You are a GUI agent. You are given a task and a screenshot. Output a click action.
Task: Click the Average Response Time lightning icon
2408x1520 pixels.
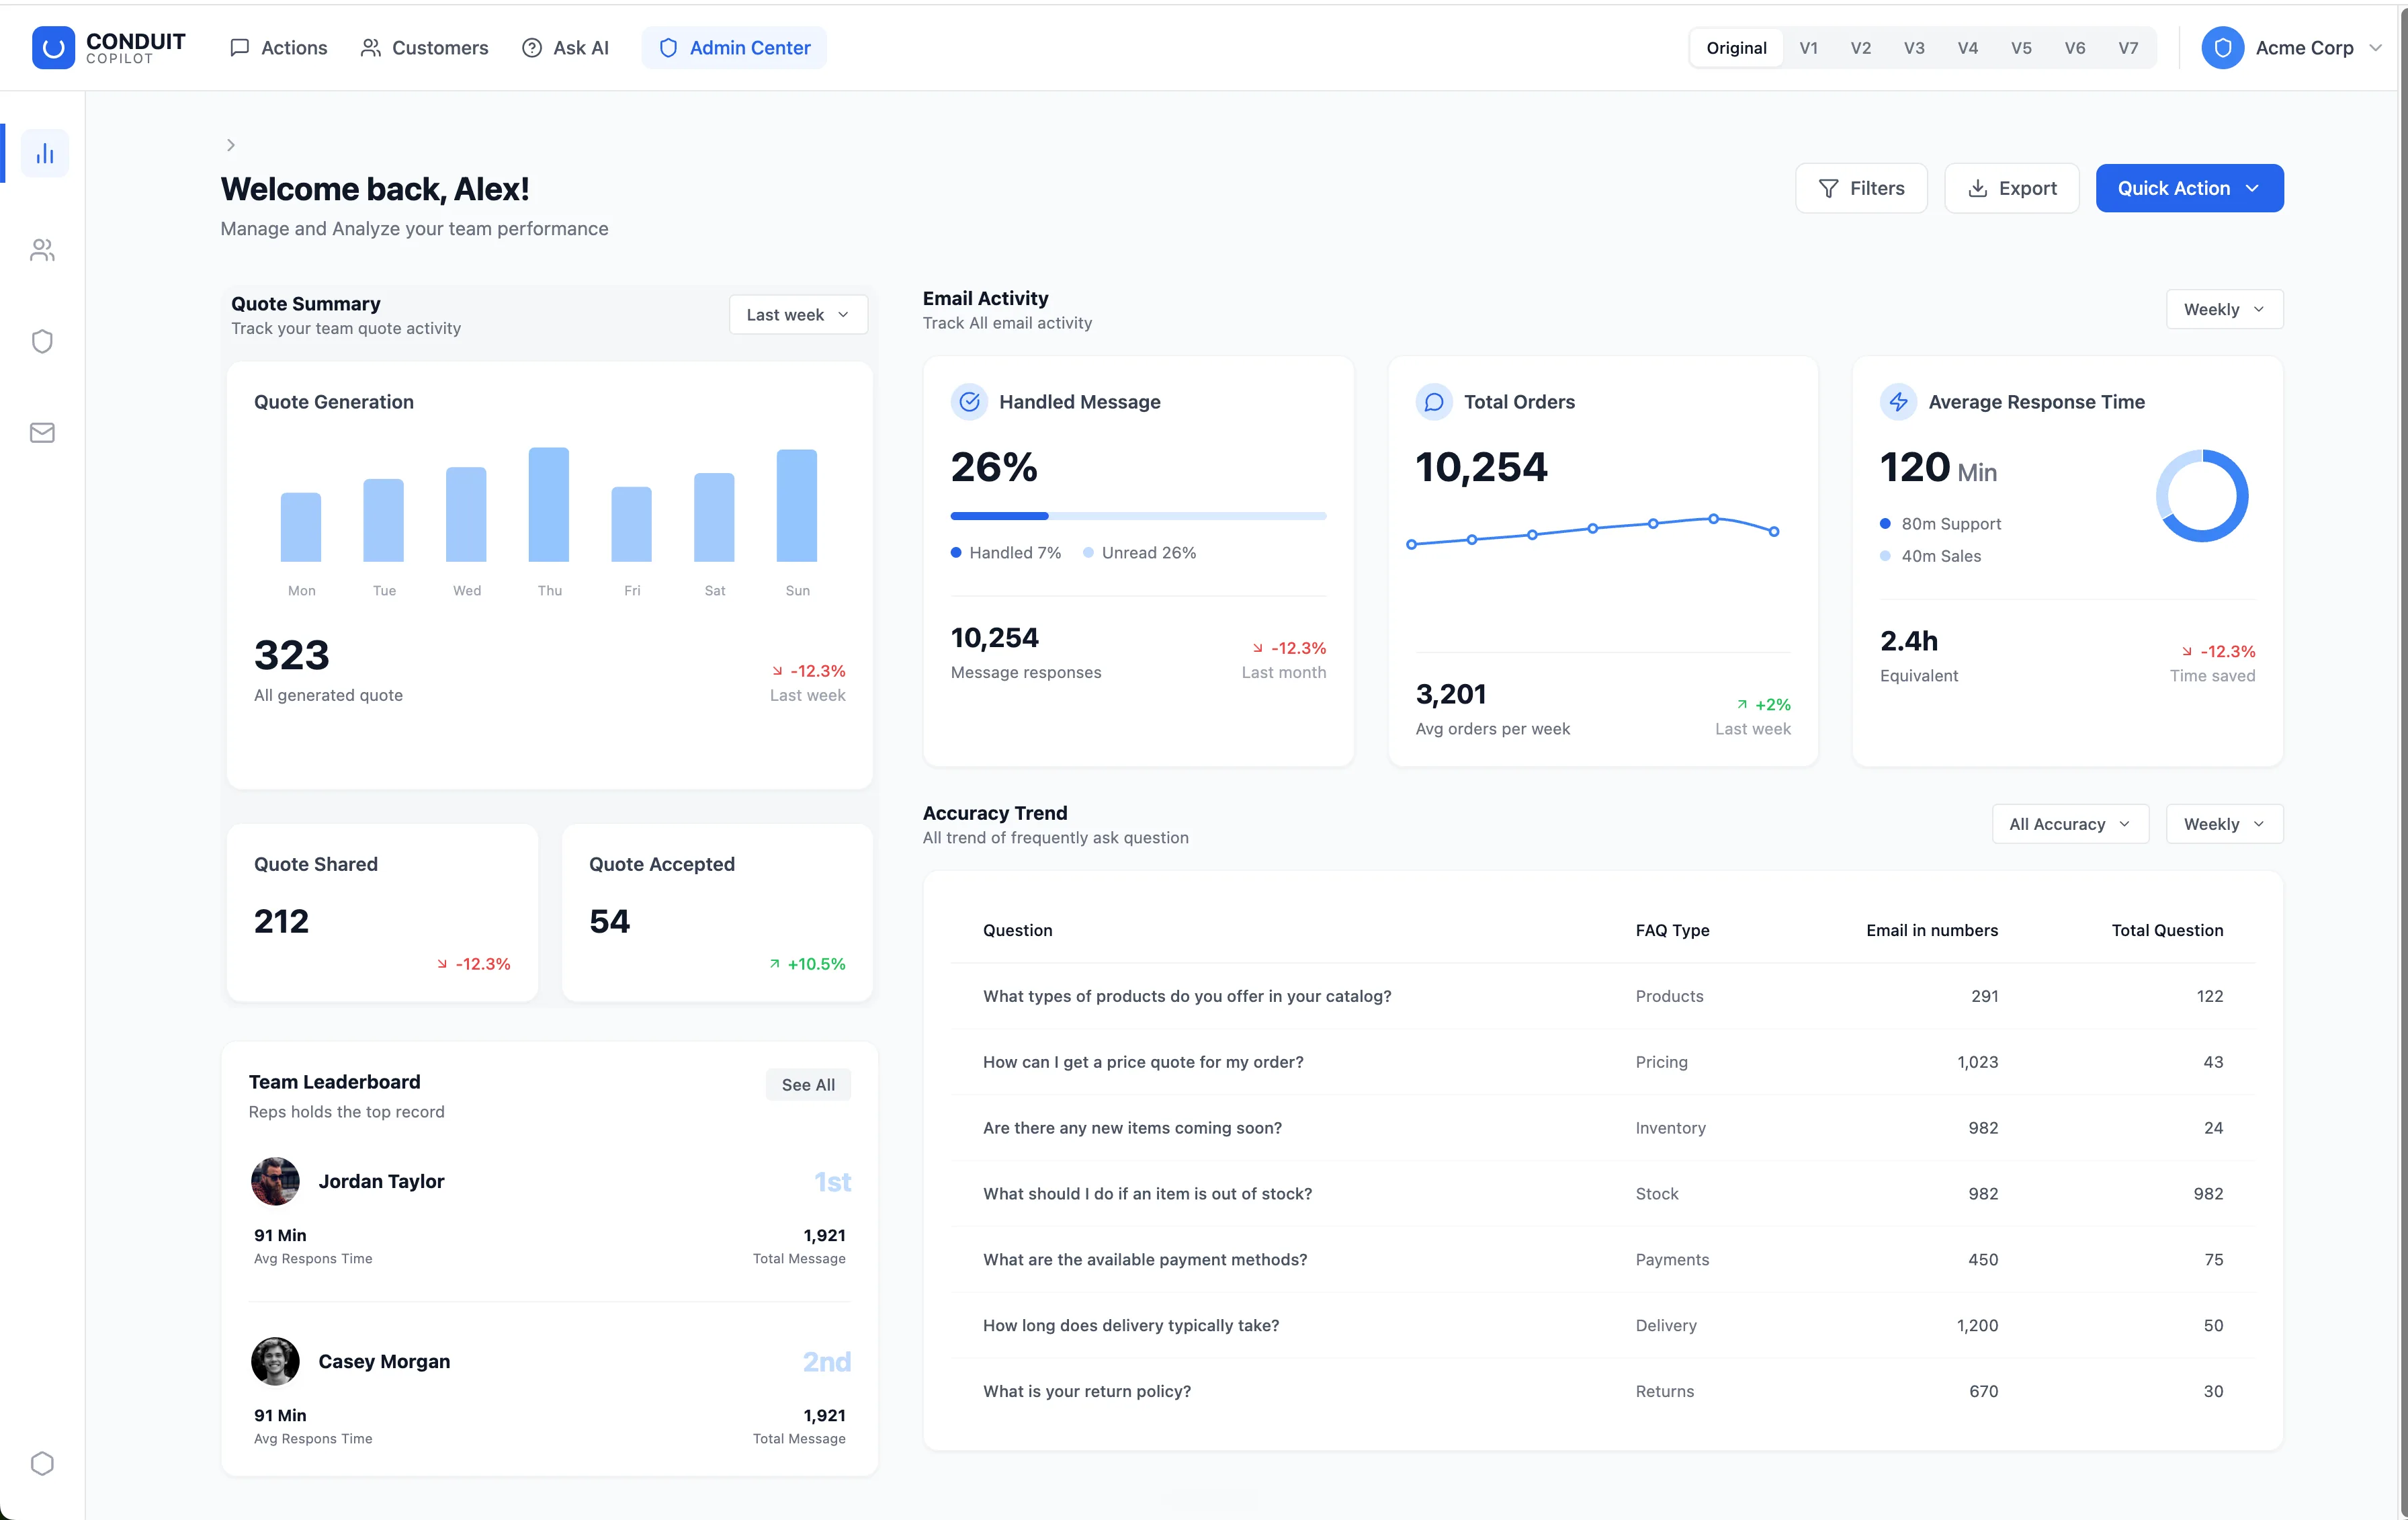1898,401
